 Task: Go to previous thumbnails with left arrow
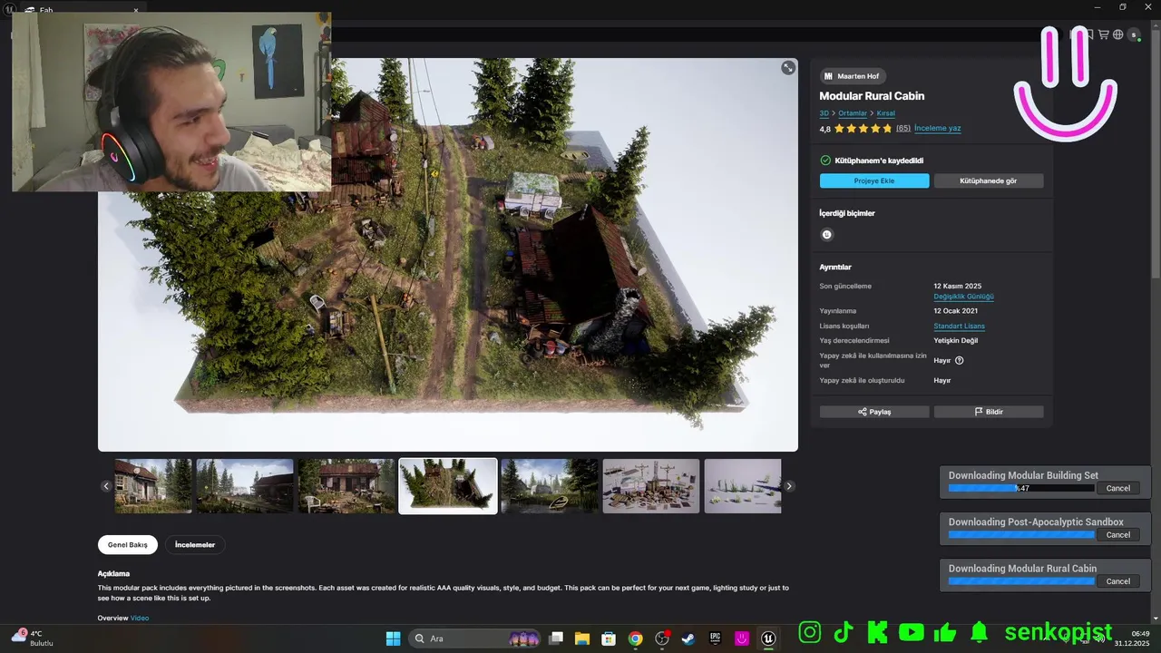click(106, 486)
